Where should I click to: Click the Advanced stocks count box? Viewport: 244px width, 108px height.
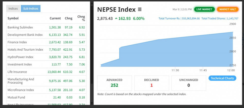(114, 83)
